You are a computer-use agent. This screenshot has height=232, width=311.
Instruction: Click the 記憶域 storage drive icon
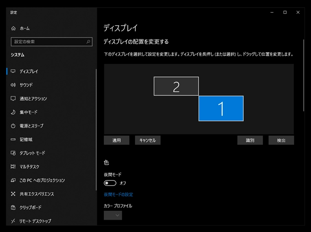(x=13, y=140)
